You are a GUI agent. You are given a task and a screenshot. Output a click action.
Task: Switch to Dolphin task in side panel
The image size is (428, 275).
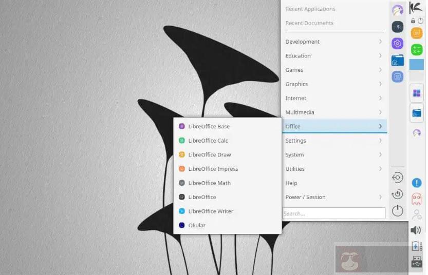point(417,113)
